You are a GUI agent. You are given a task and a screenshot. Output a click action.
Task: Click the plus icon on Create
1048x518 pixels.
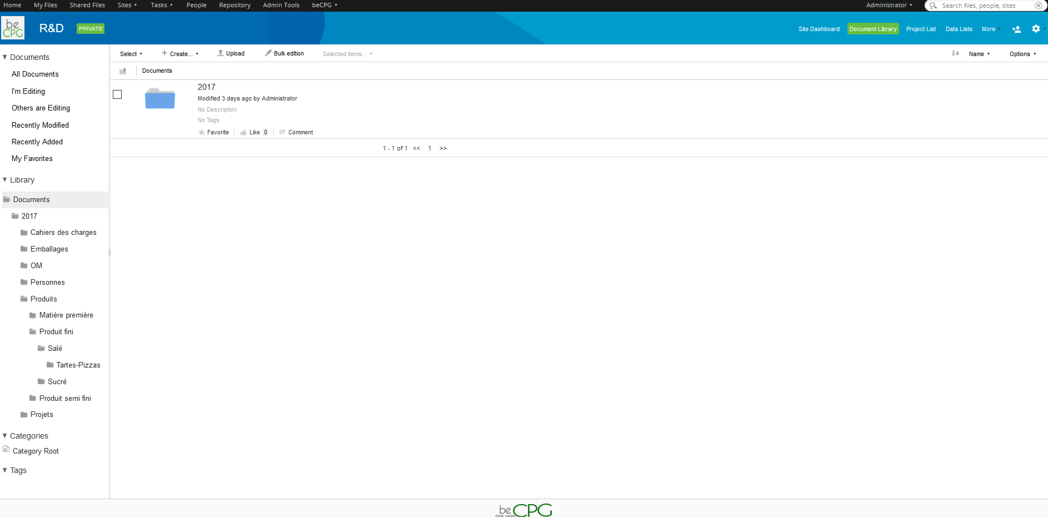coord(164,53)
